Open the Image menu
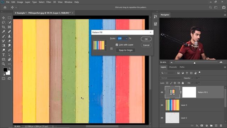Image resolution: width=227 pixels, height=128 pixels. click(x=20, y=2)
